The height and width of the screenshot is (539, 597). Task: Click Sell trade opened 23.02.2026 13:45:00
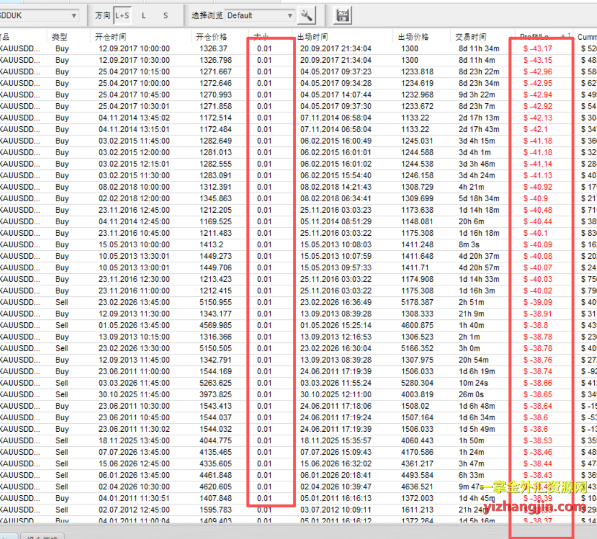[134, 302]
